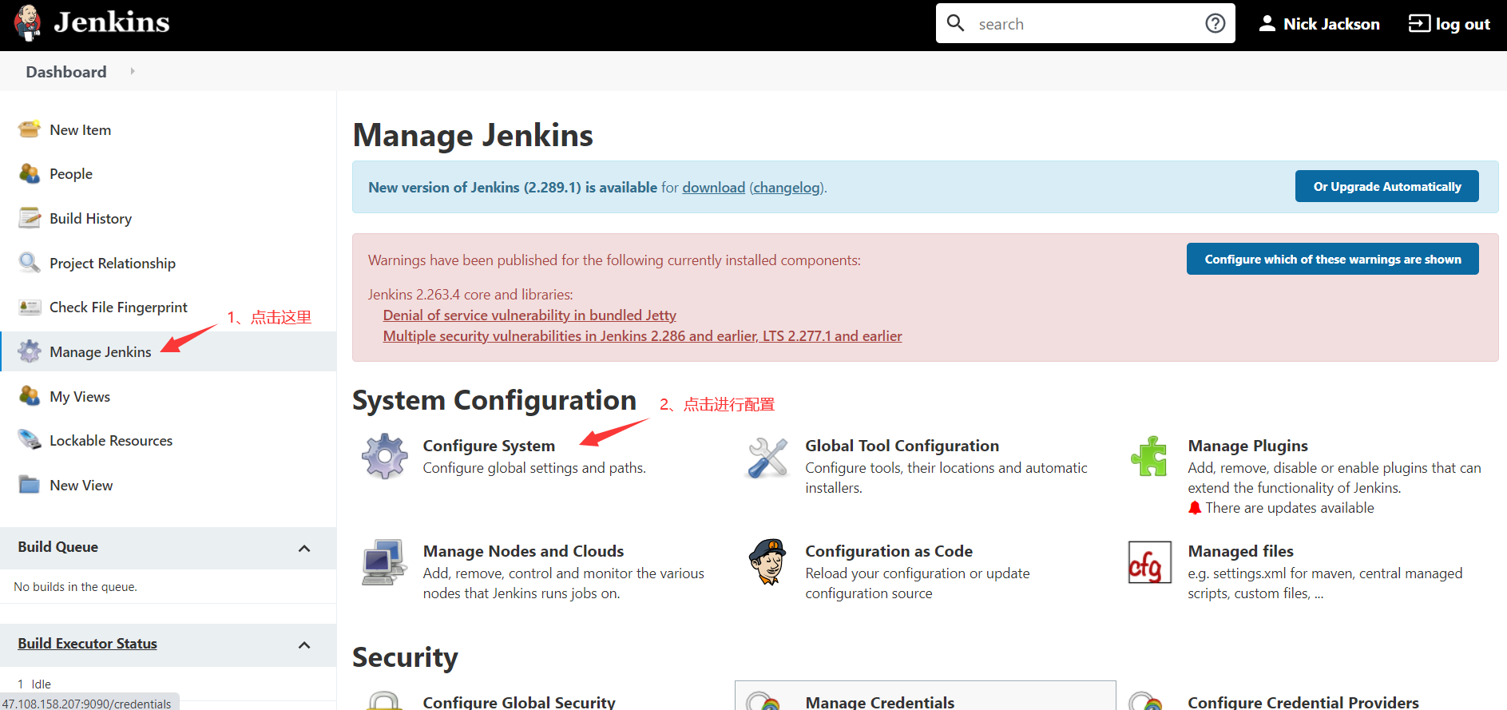The image size is (1507, 710).
Task: Click the New View folder icon
Action: [30, 485]
